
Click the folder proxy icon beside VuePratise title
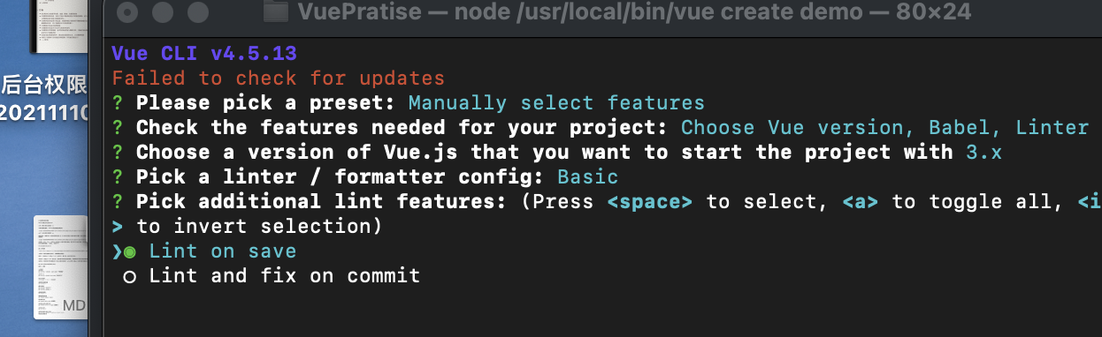(276, 12)
